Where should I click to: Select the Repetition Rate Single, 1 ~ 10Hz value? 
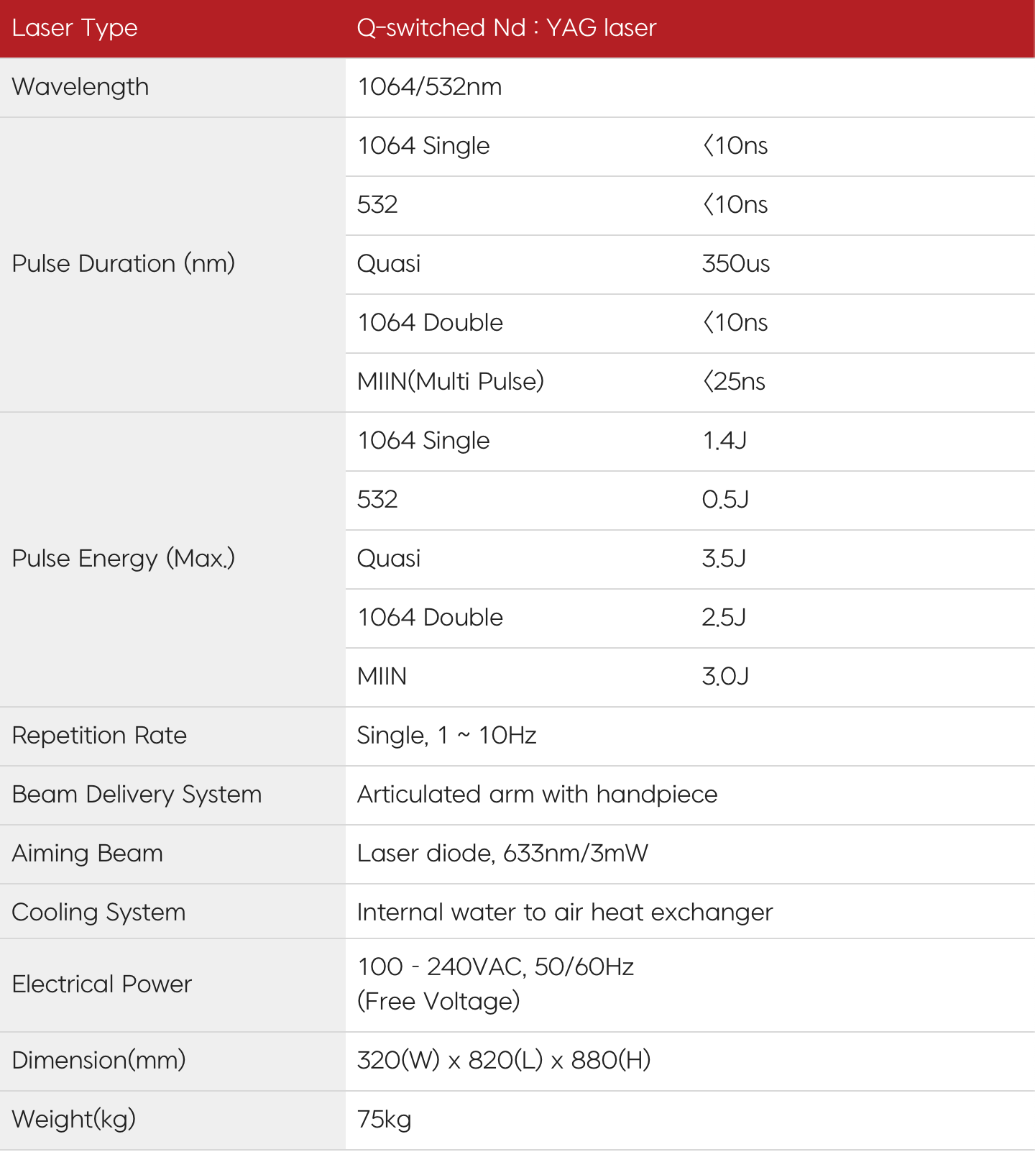point(447,736)
